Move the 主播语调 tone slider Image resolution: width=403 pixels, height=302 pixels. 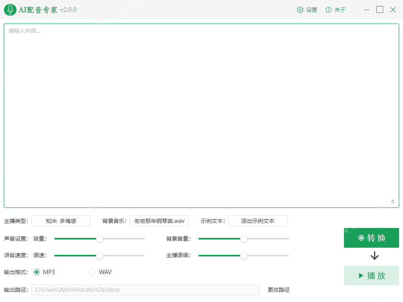point(244,255)
